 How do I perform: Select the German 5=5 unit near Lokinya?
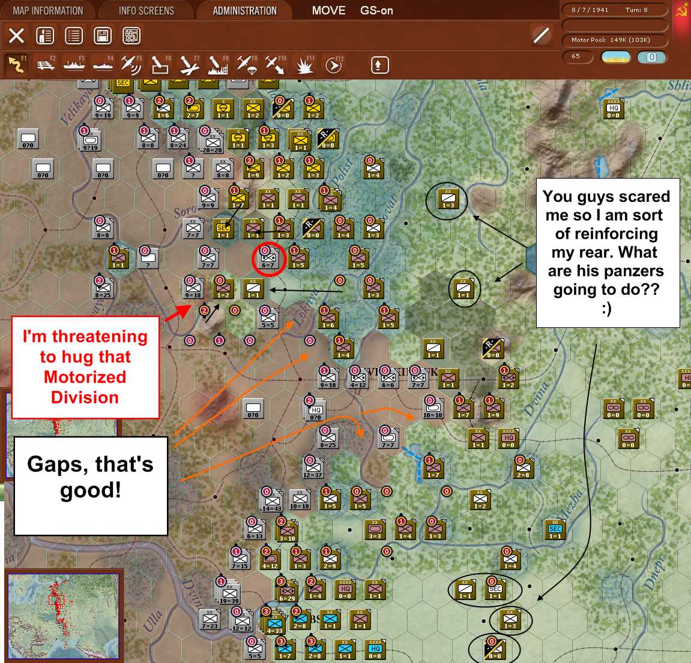268,318
